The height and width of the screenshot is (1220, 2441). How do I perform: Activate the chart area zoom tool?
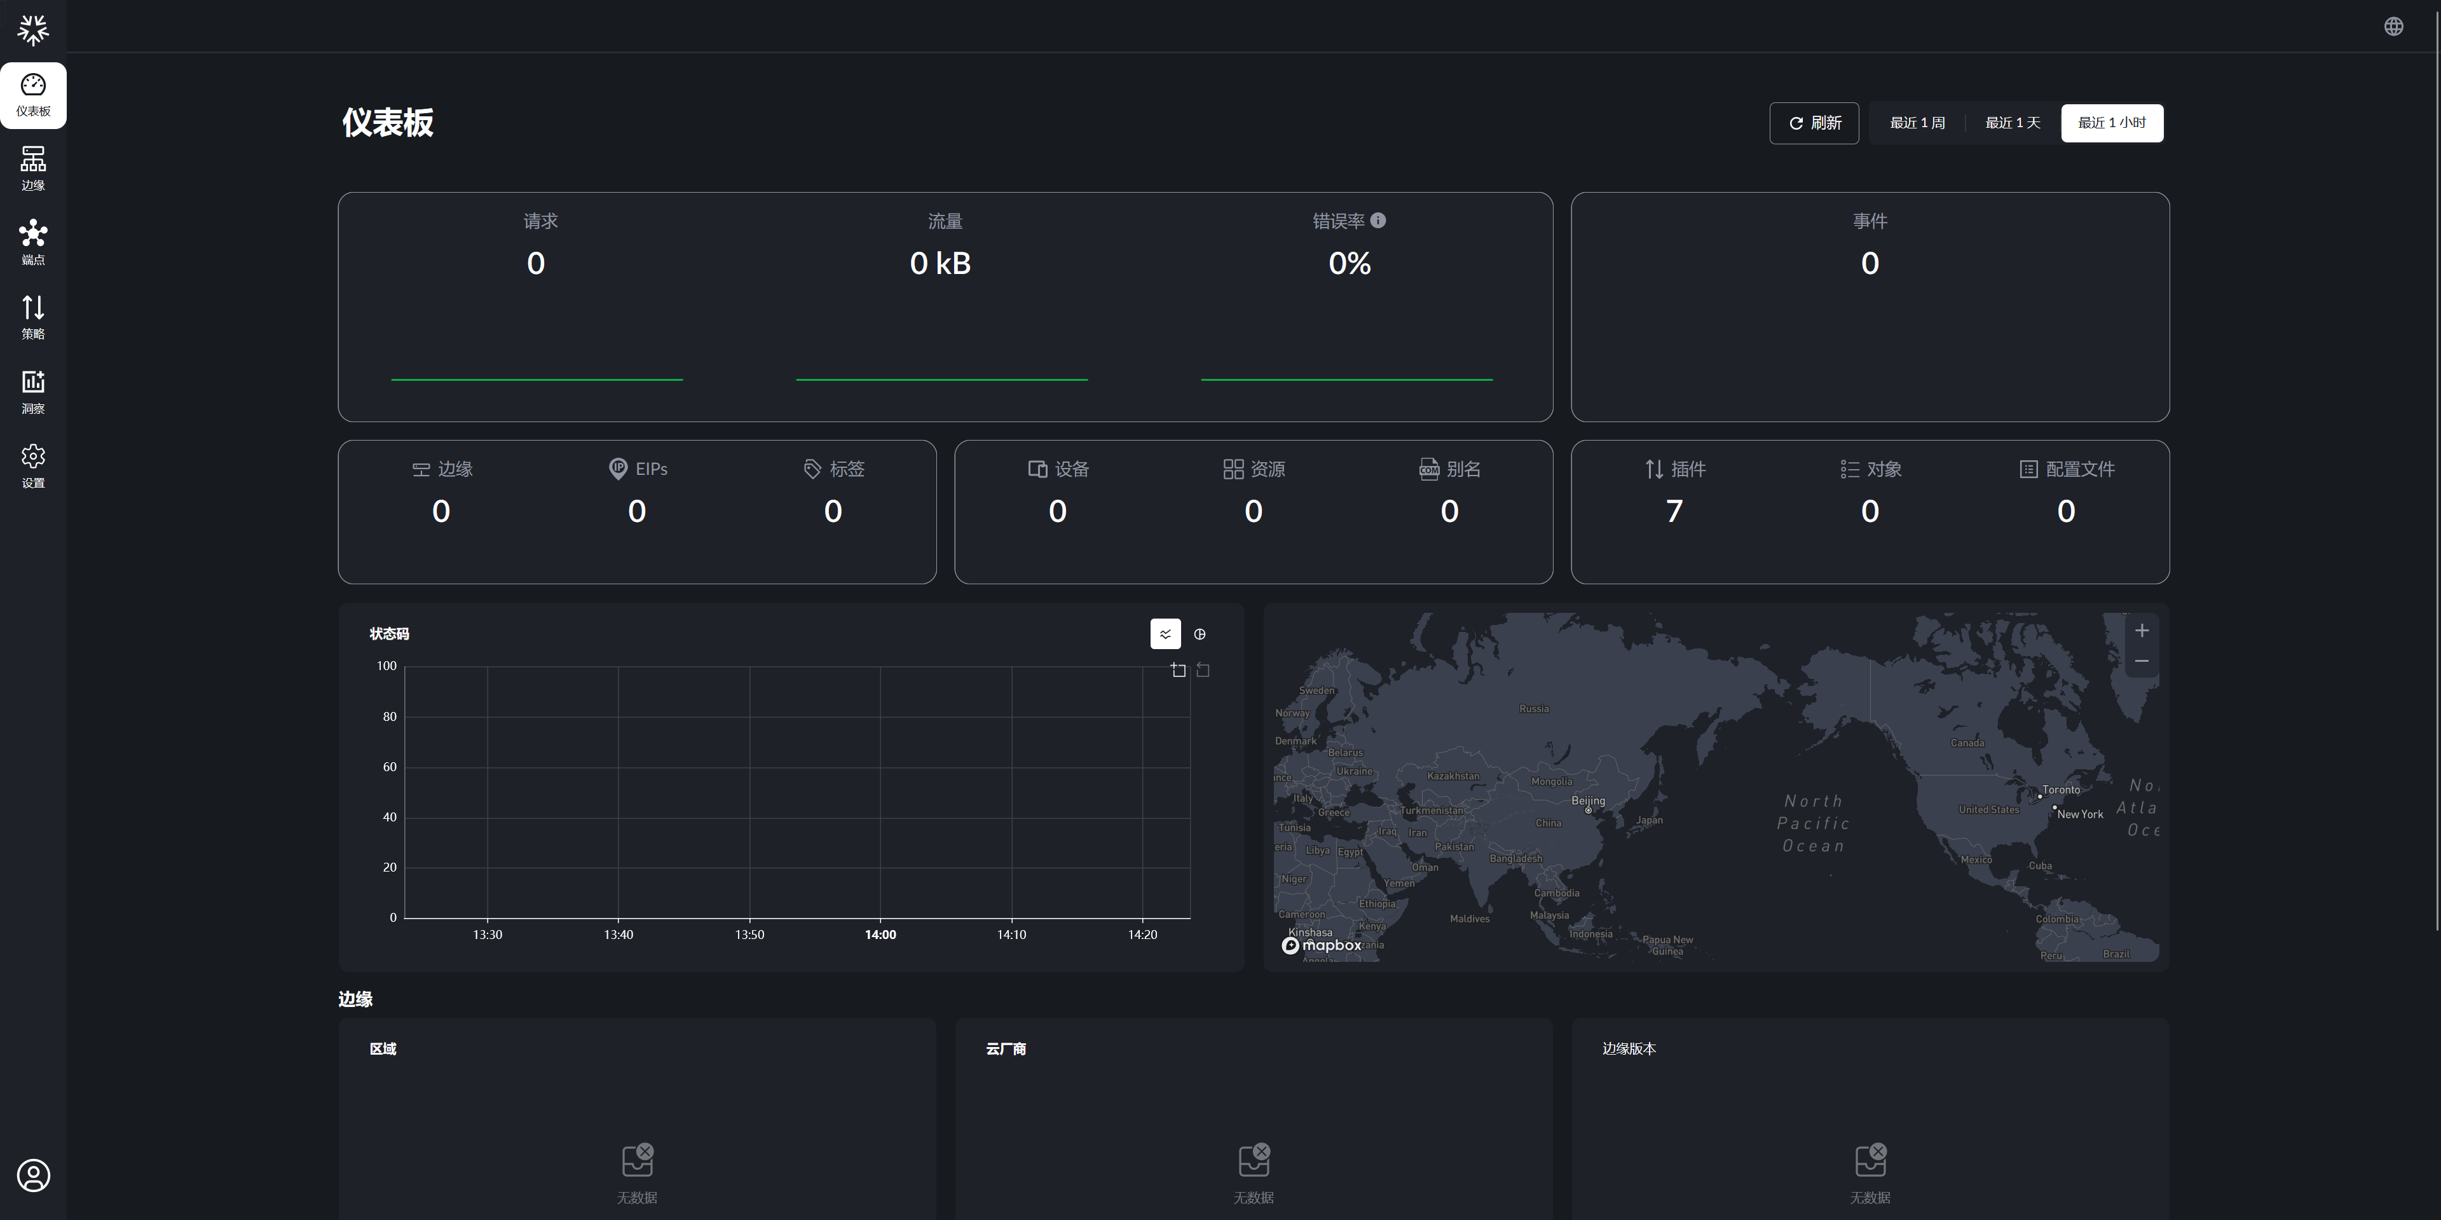(x=1178, y=670)
